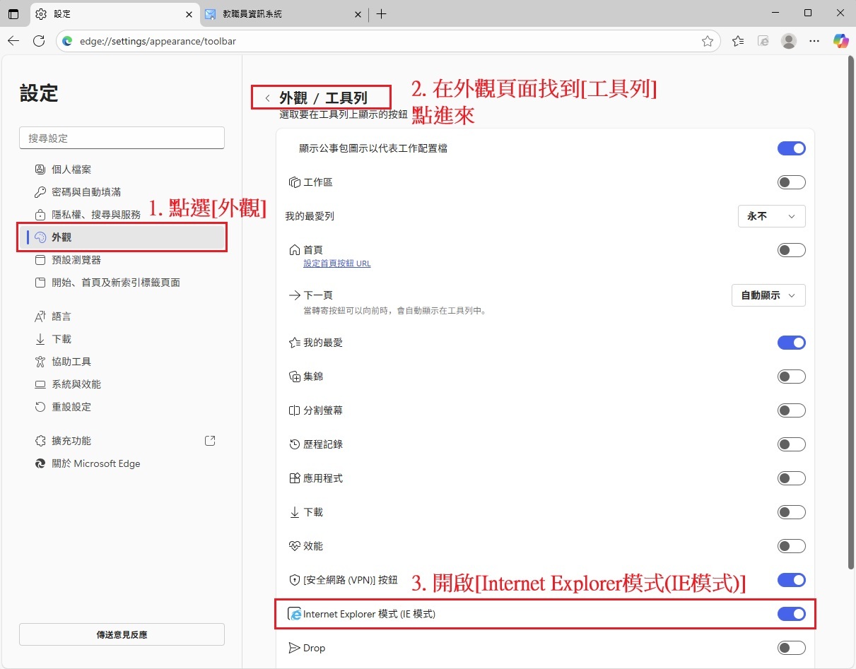Open a new tab with plus button
The width and height of the screenshot is (856, 669).
coord(382,14)
